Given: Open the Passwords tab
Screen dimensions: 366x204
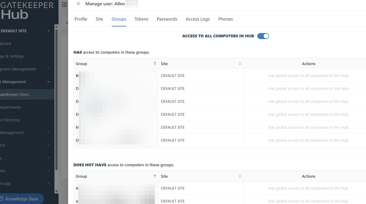Looking at the screenshot, I should pos(167,19).
